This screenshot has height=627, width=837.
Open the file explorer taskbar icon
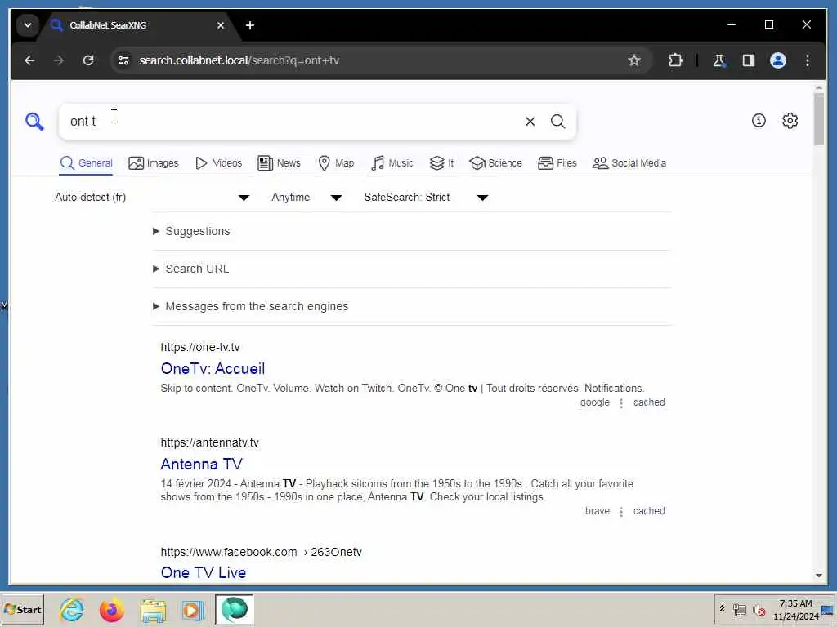[153, 610]
